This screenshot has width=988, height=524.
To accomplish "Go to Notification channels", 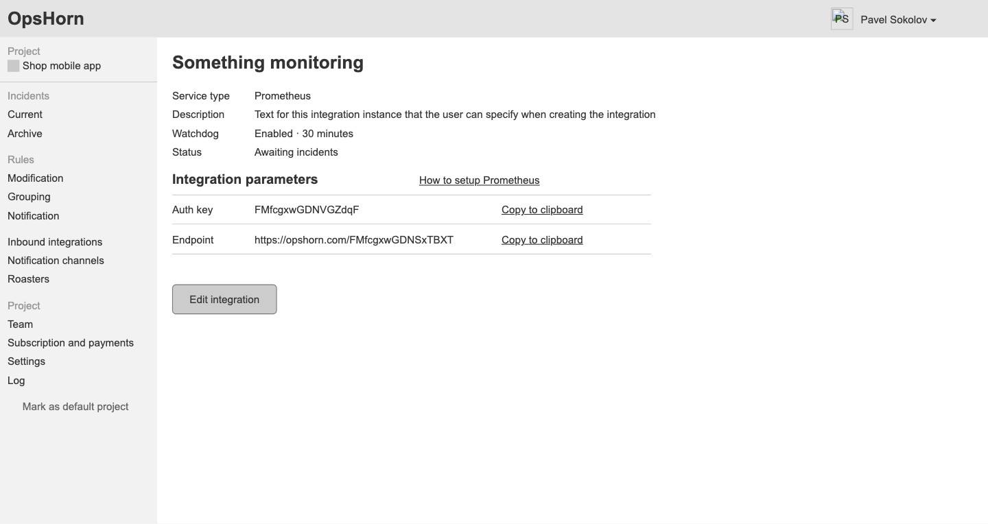I will 56,261.
